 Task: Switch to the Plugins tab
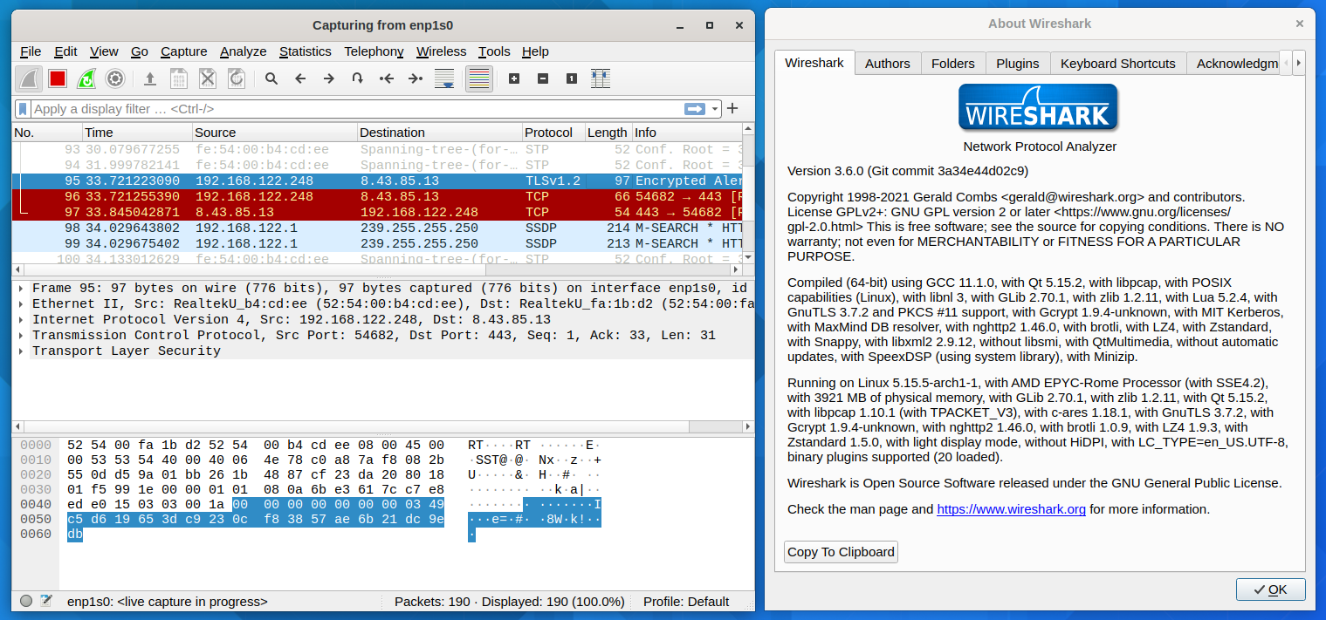coord(1018,64)
